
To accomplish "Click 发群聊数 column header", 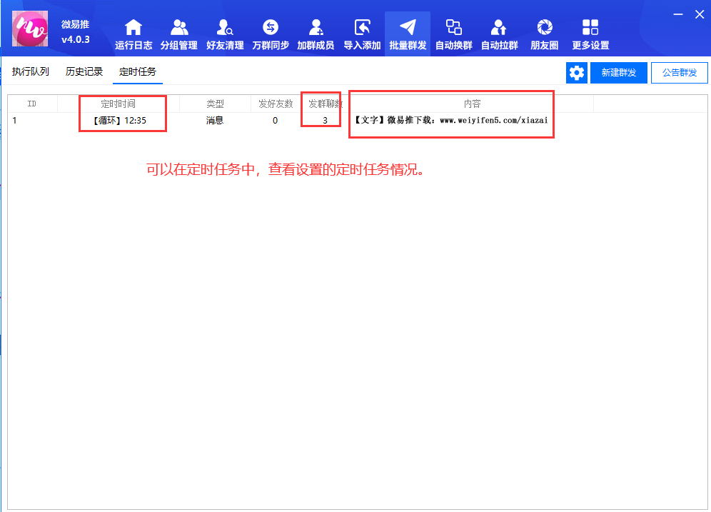I will [325, 104].
